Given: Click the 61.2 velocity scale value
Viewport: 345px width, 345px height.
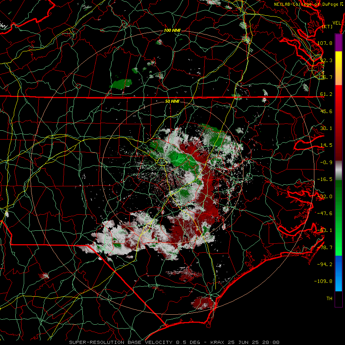Looking at the screenshot, I should 326,94.
